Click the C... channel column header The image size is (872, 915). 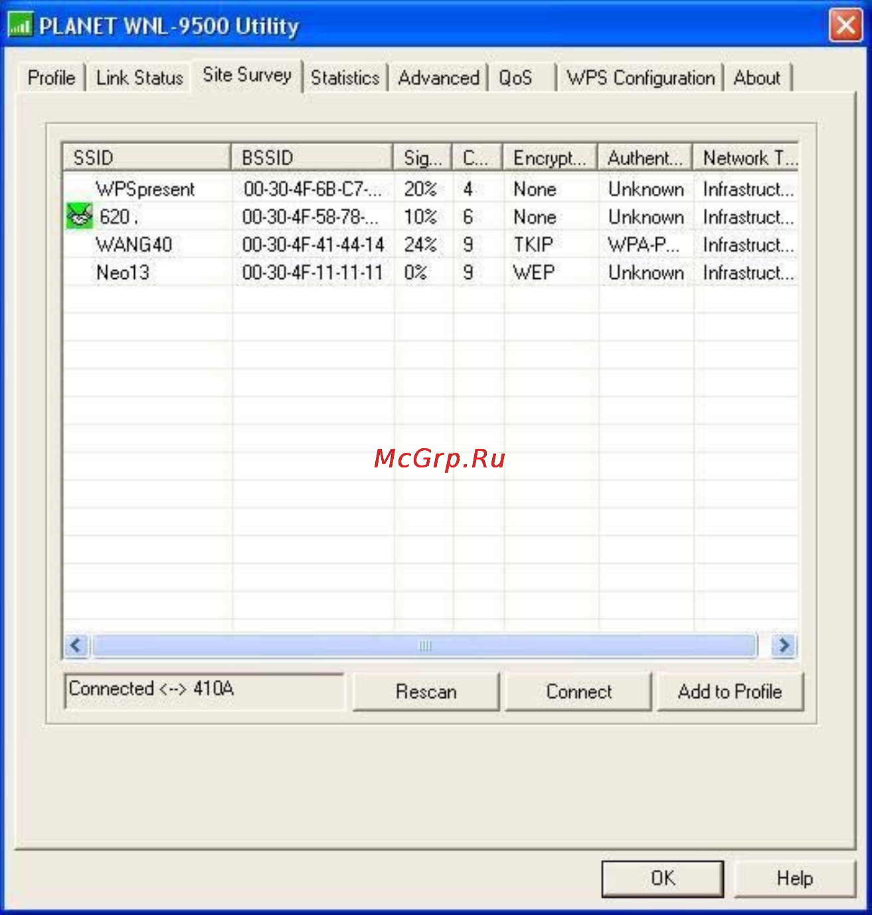(x=478, y=157)
